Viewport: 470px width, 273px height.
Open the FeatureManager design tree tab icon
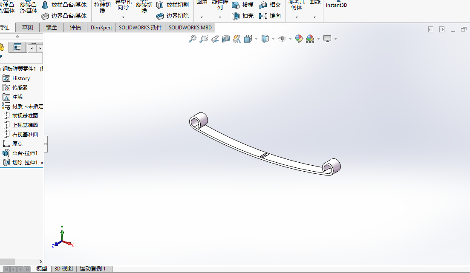point(3,47)
